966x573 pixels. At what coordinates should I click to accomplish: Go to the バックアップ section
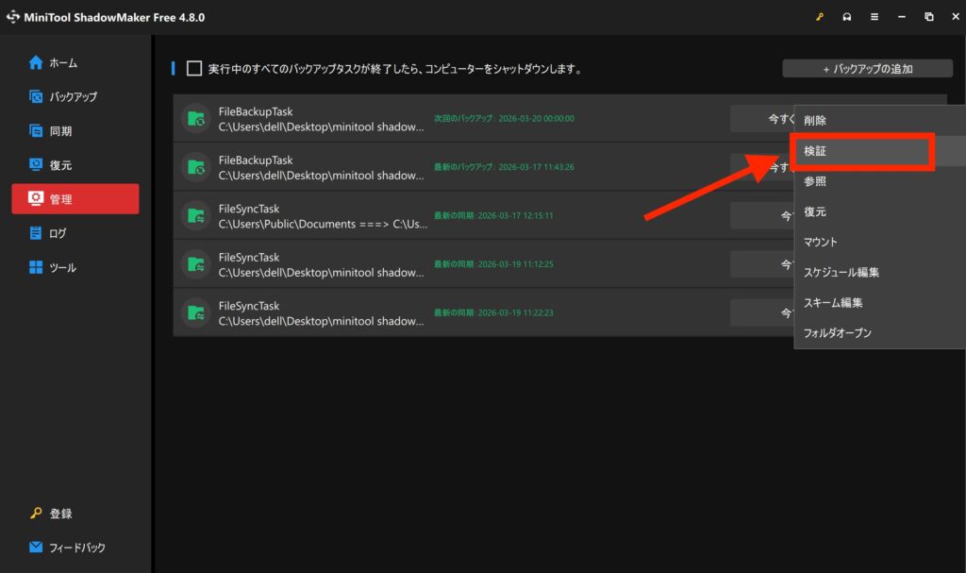pos(73,97)
